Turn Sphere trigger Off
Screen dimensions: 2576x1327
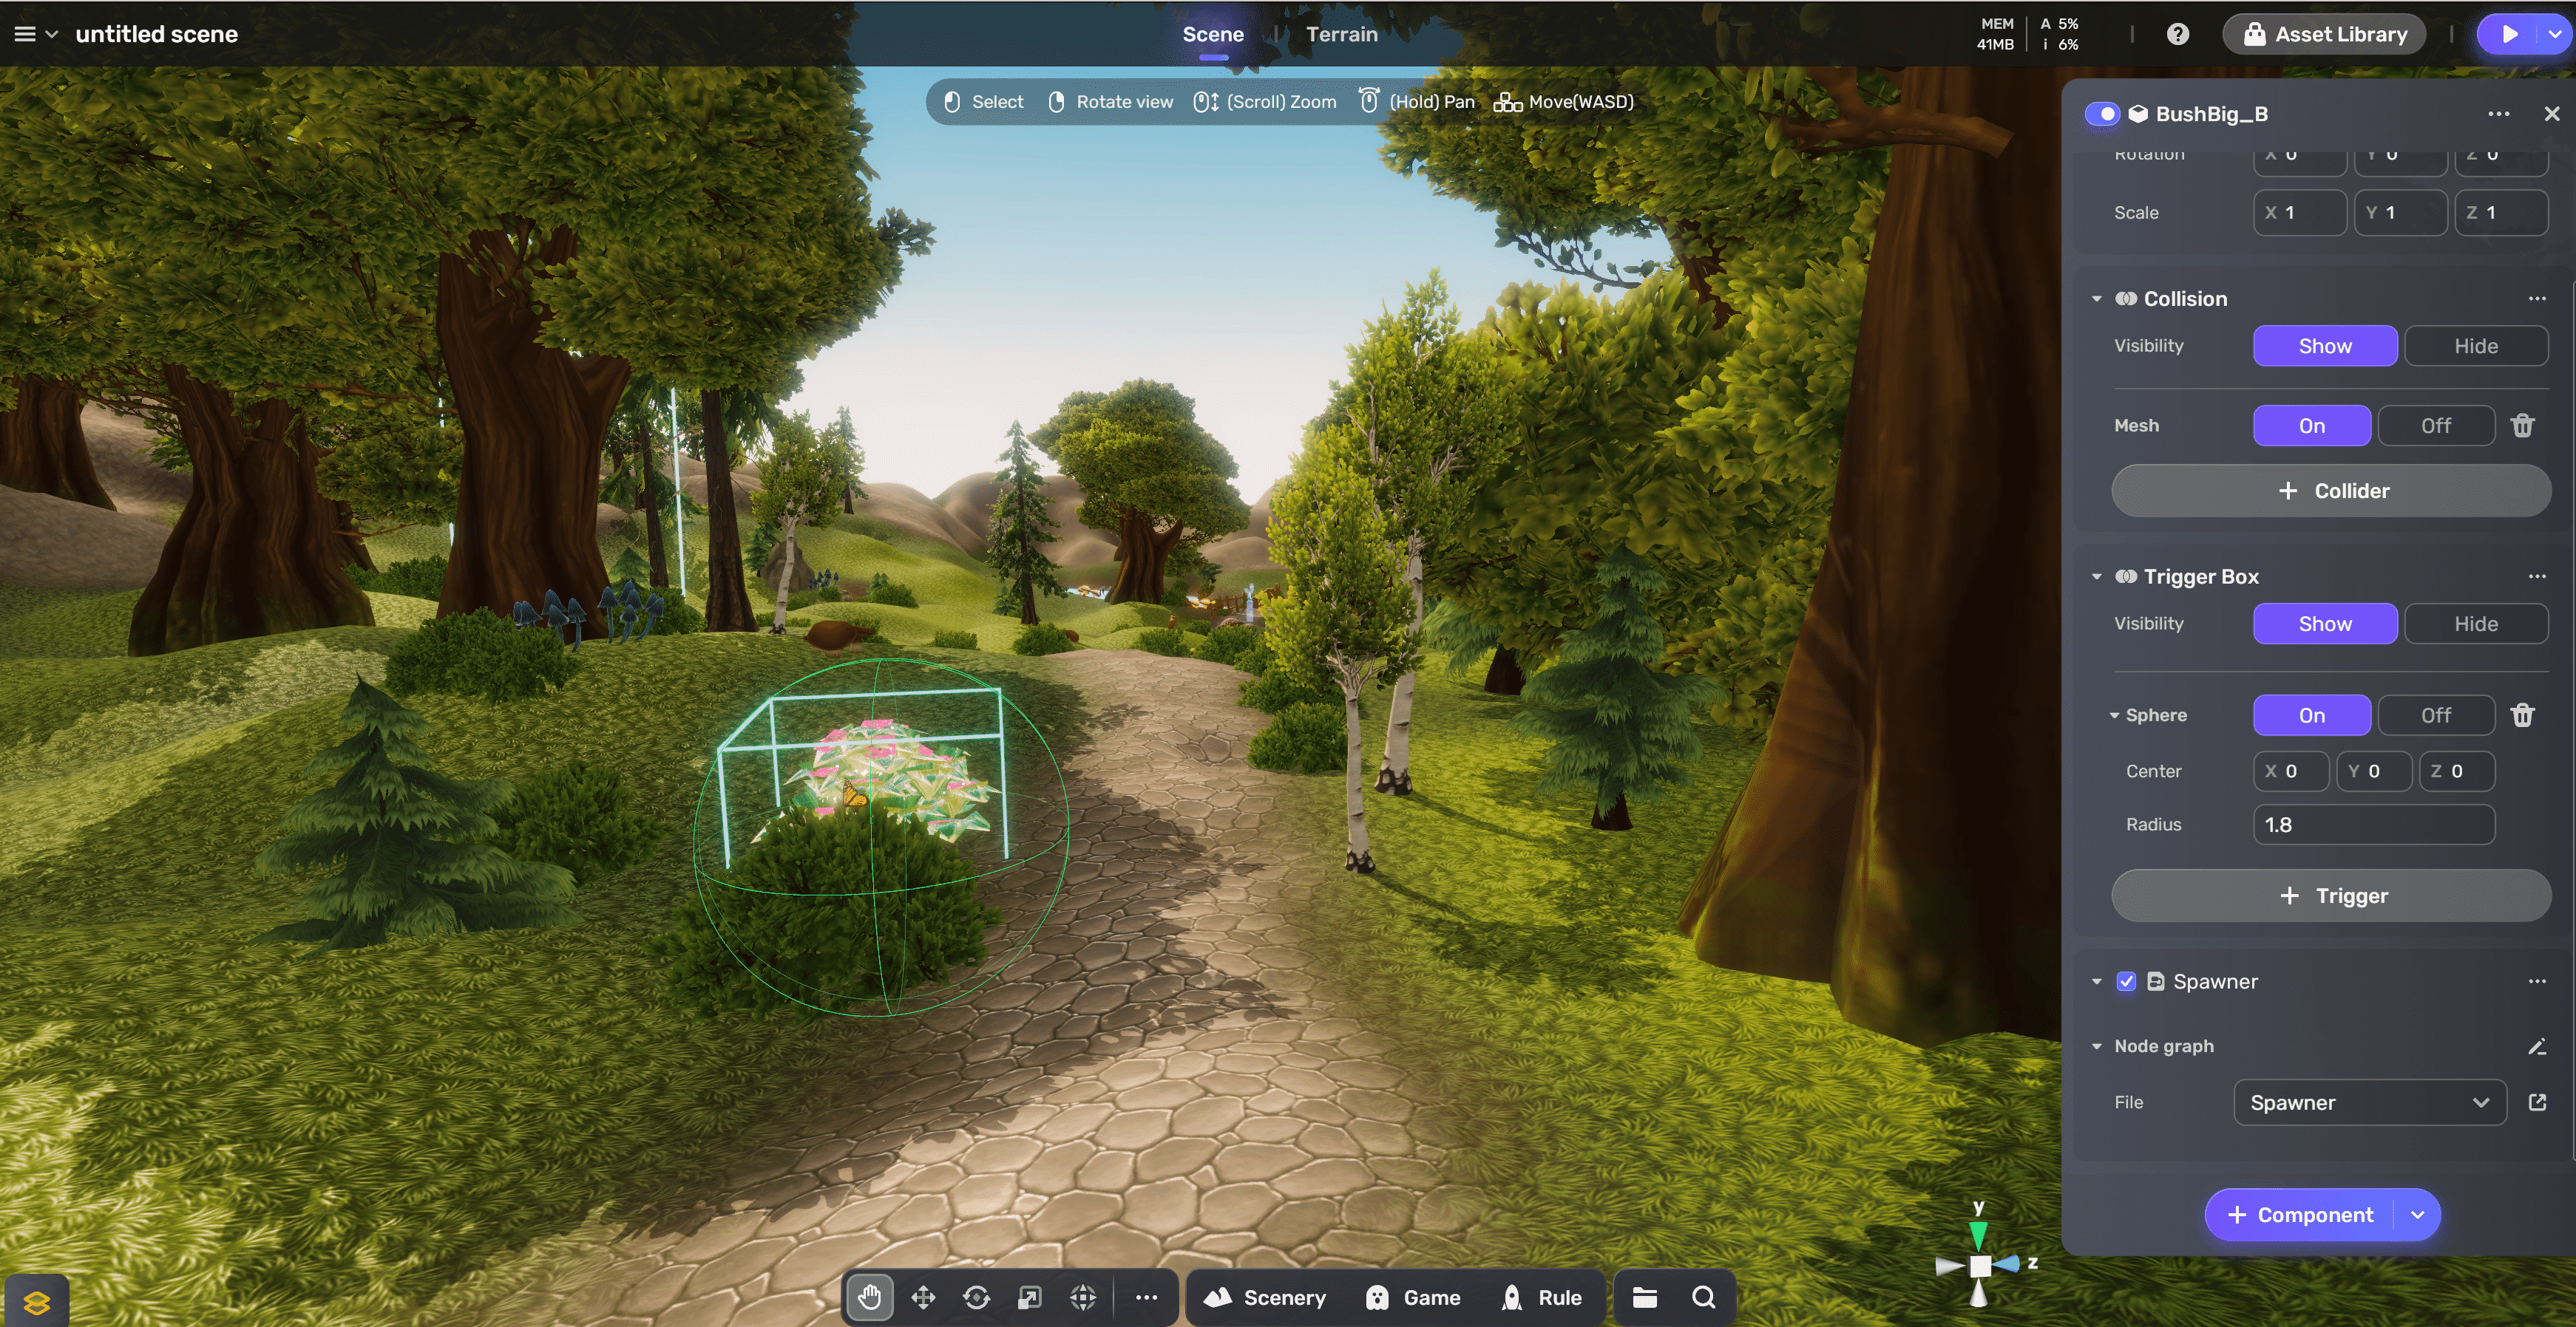[2435, 715]
